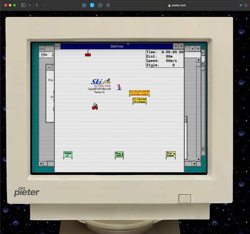The image size is (250, 234).
Task: Click the yellow Tree Slalom sign
Action: (x=171, y=155)
